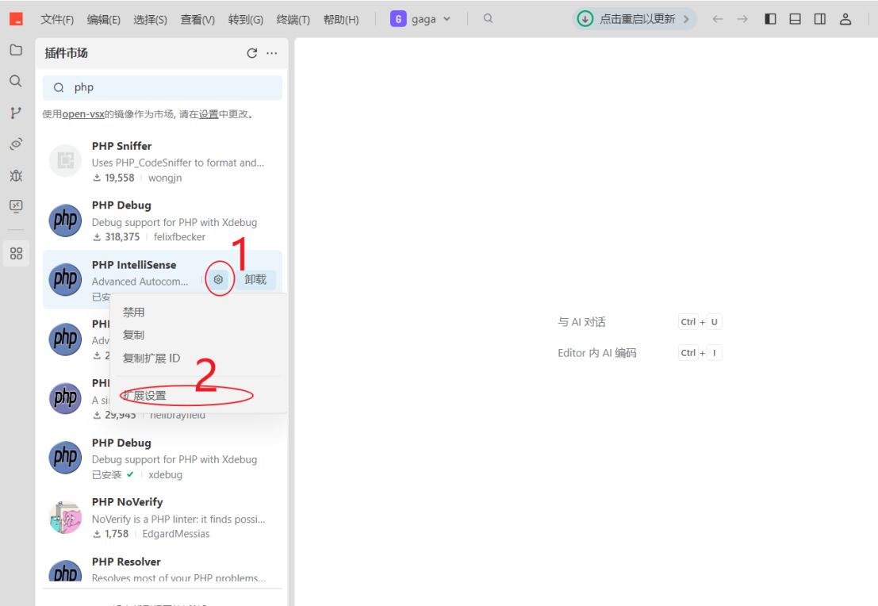Open the 选择(S) menu
The height and width of the screenshot is (606, 878).
(x=150, y=20)
